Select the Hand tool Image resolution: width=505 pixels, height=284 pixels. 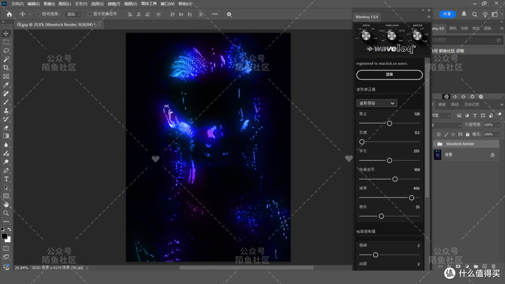pos(6,205)
